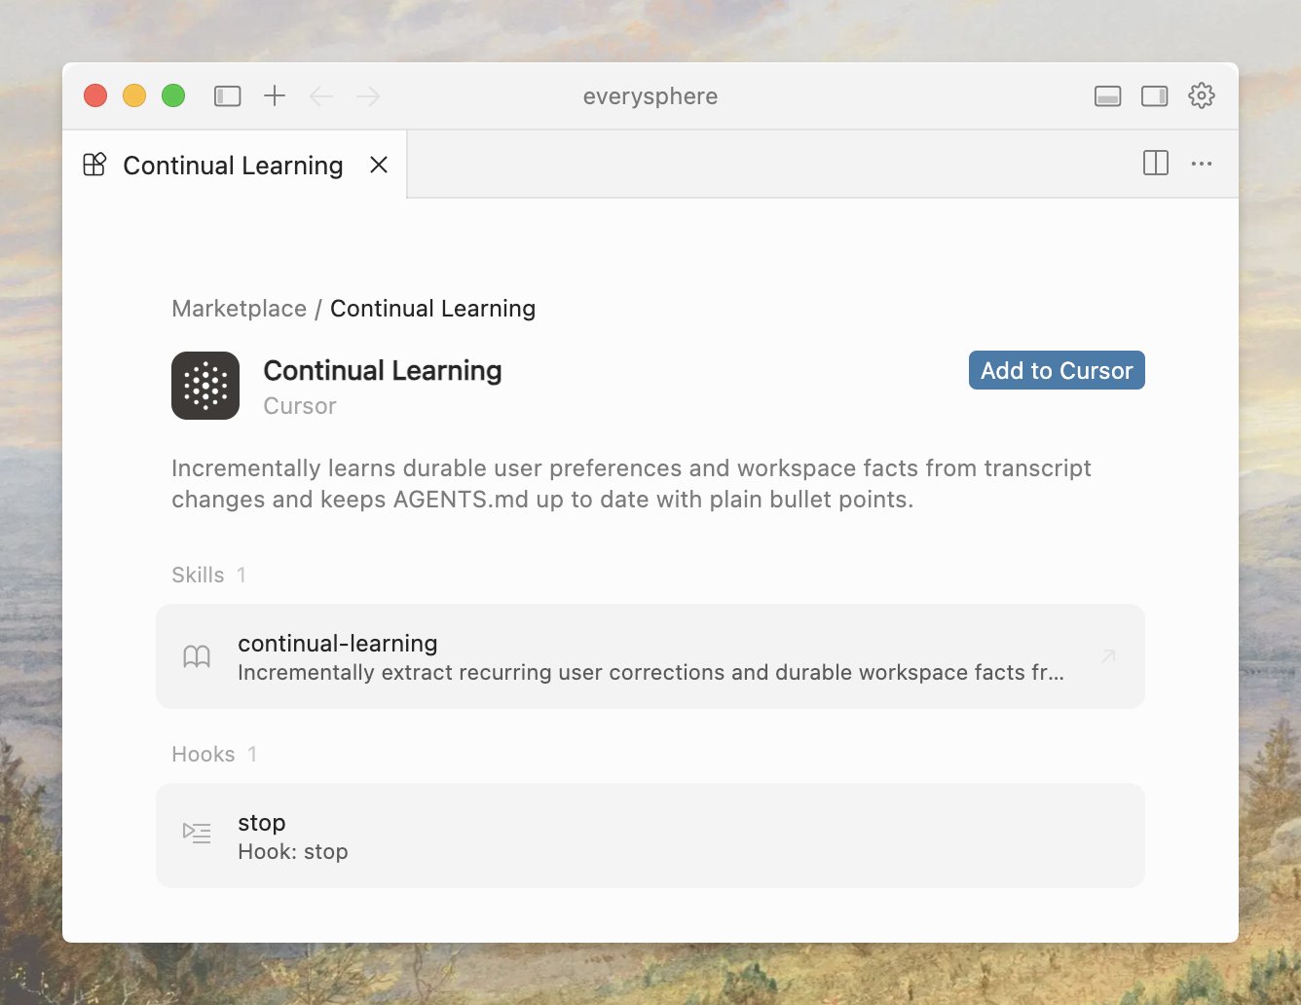
Task: Click the blocks icon on the tab
Action: pos(94,165)
